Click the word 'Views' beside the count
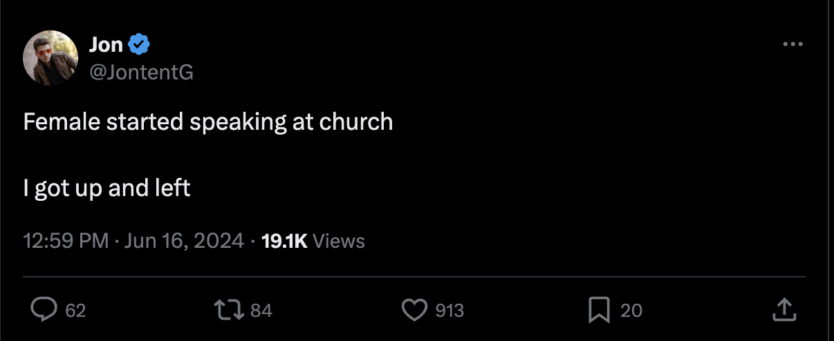The image size is (834, 341). tap(339, 241)
